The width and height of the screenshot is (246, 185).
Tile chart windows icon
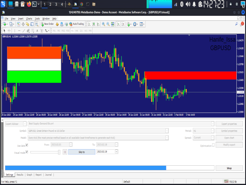coord(113,24)
